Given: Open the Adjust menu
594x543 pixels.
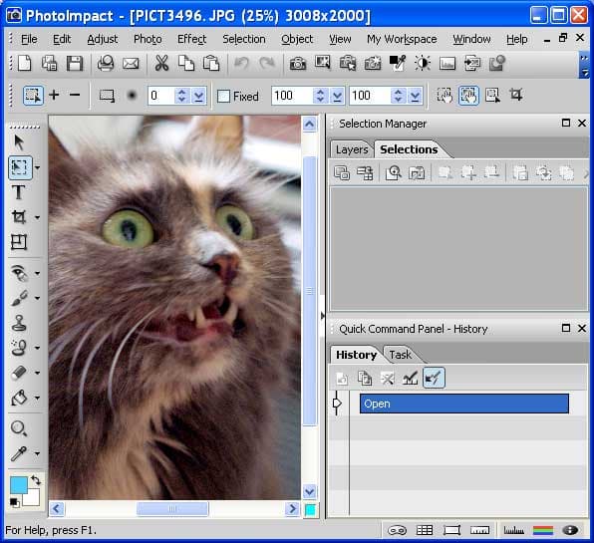Looking at the screenshot, I should pos(103,39).
